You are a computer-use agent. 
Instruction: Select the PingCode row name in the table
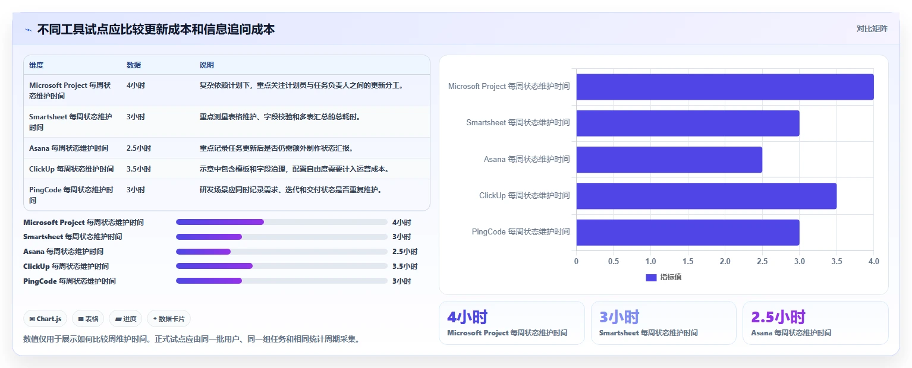pos(71,195)
